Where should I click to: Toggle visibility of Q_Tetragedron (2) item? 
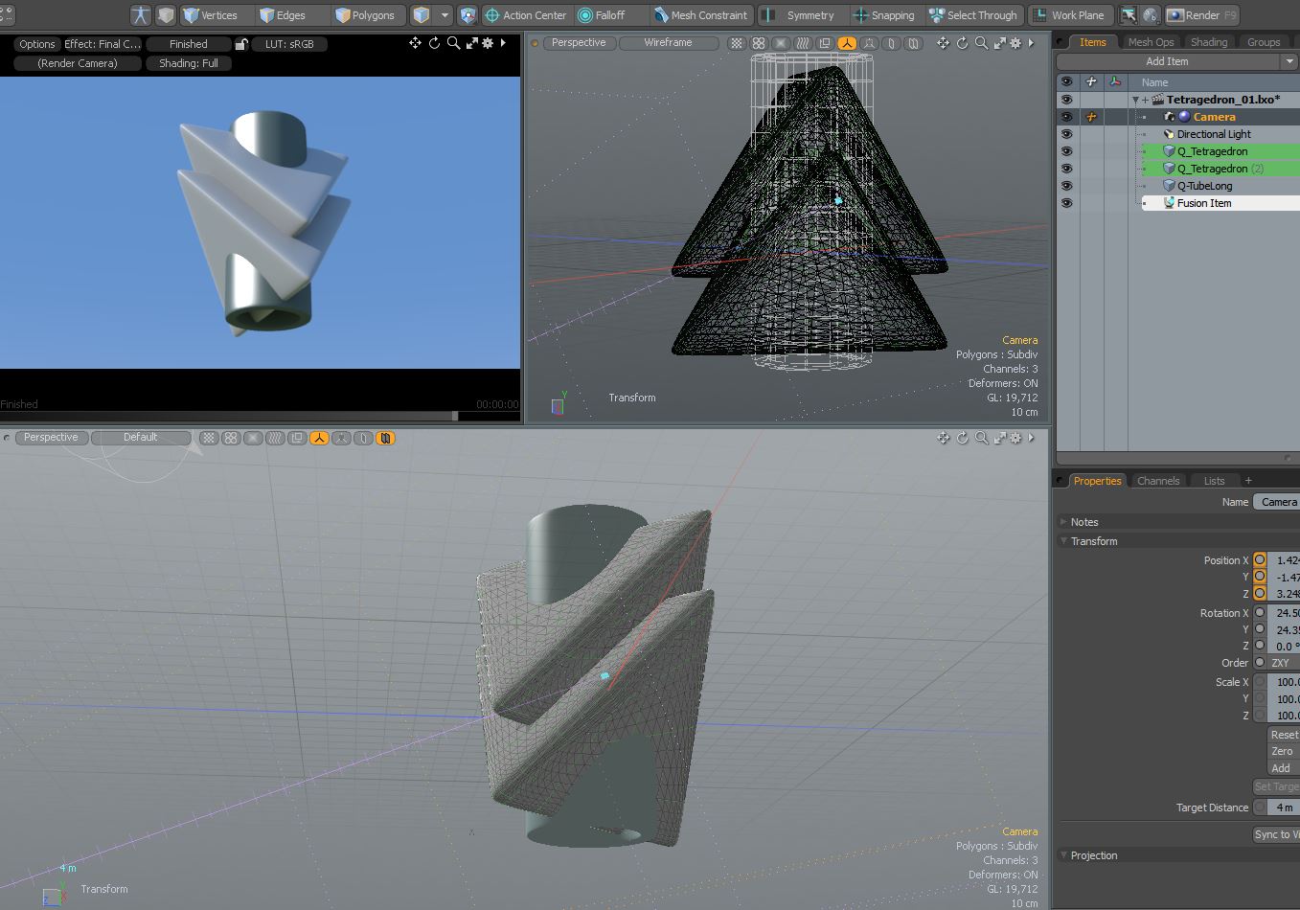pyautogui.click(x=1066, y=169)
